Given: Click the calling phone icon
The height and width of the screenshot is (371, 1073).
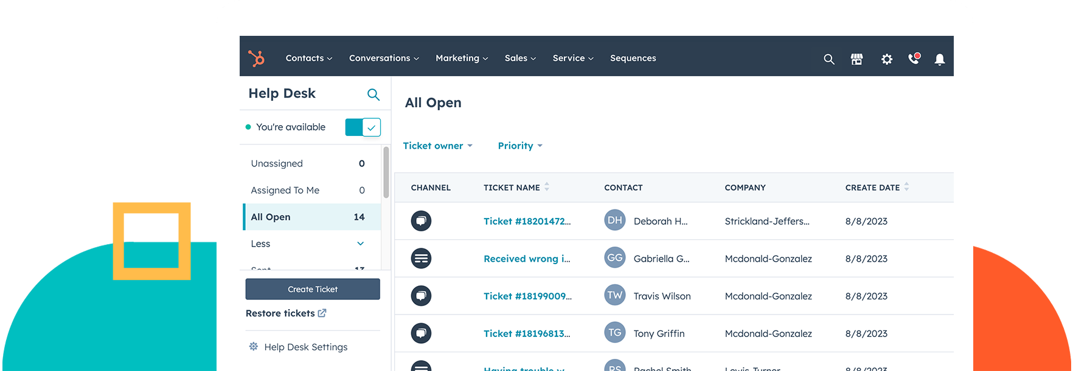Looking at the screenshot, I should click(x=914, y=59).
